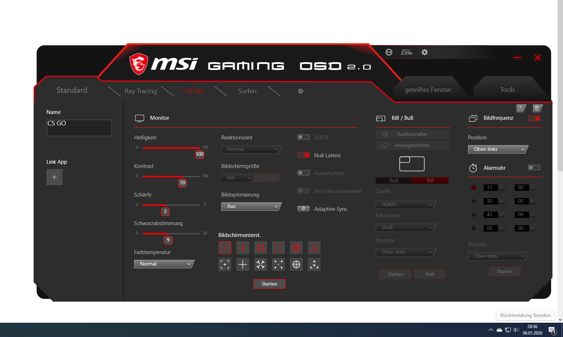Select the 15 minute alarm radio
Viewport: 563px width, 337px height.
pyautogui.click(x=474, y=188)
